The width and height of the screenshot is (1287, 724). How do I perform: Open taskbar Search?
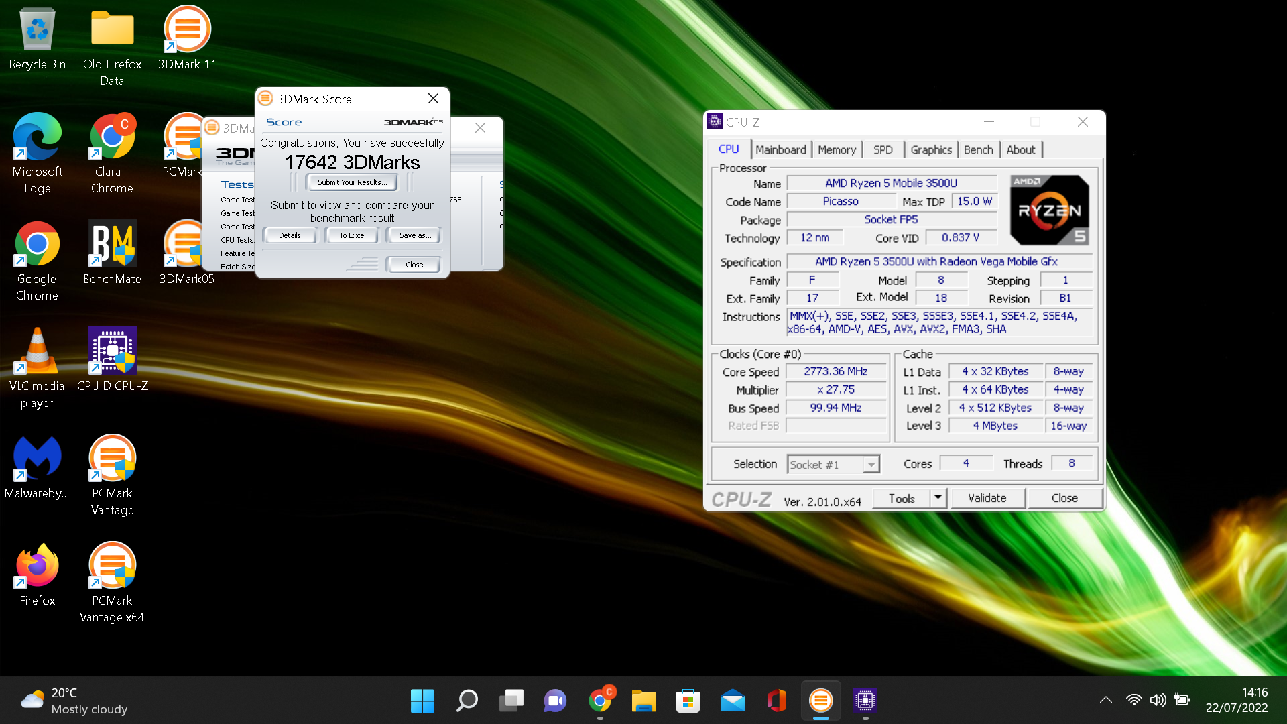[x=467, y=701]
